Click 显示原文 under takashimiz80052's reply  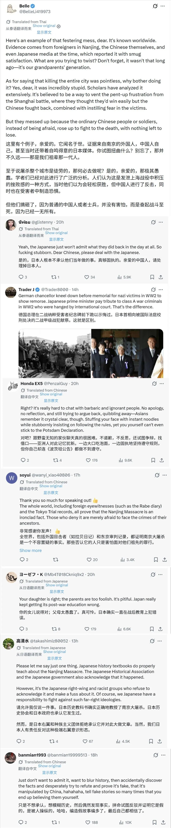pyautogui.click(x=54, y=658)
